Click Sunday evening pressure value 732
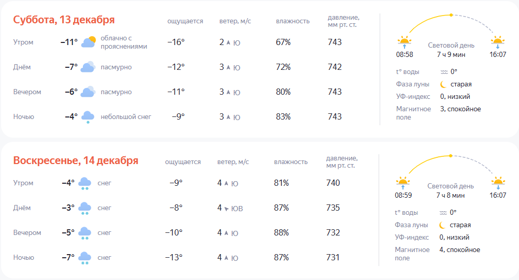Image resolution: width=519 pixels, height=280 pixels. coord(333,232)
